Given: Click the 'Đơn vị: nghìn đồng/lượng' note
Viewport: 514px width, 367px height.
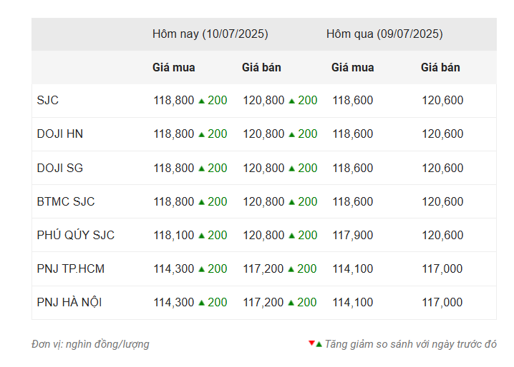Looking at the screenshot, I should (90, 344).
